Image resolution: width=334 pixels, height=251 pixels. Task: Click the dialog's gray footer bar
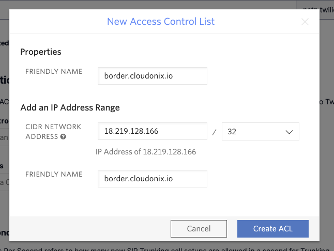coord(88,229)
